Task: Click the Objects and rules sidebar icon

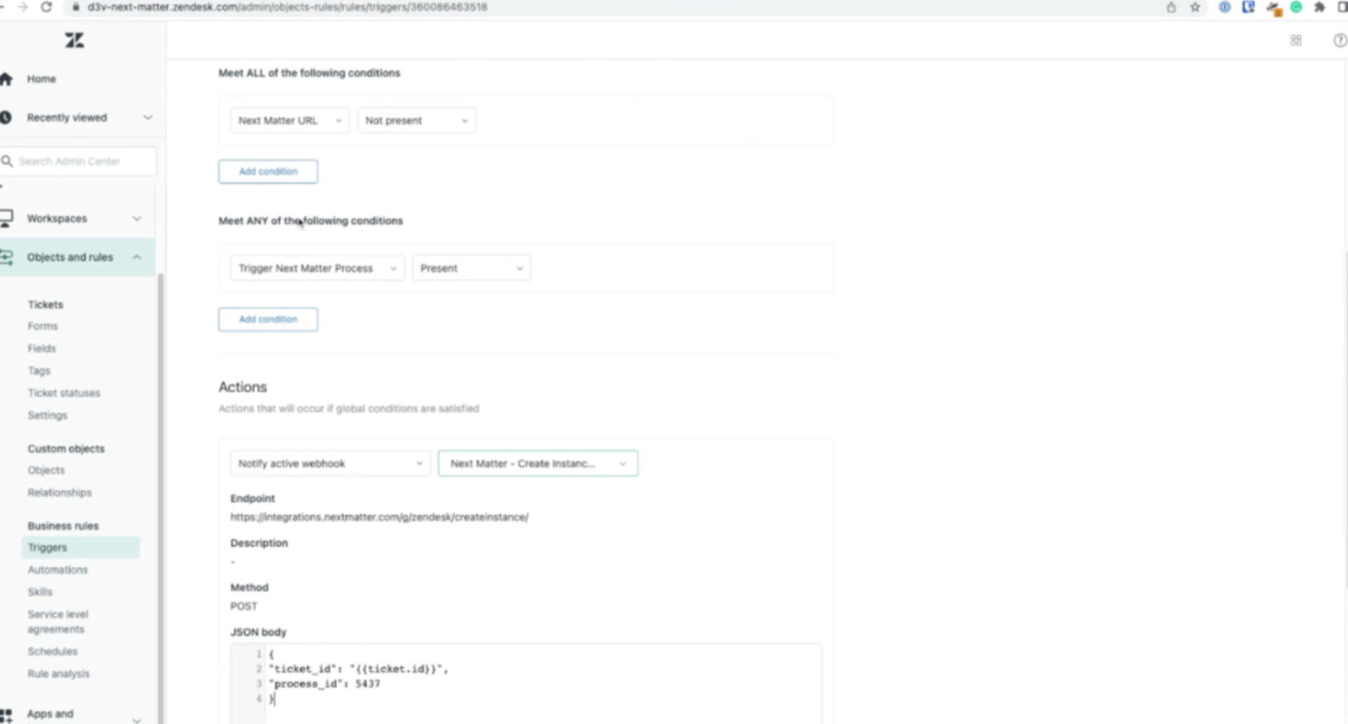Action: [7, 257]
